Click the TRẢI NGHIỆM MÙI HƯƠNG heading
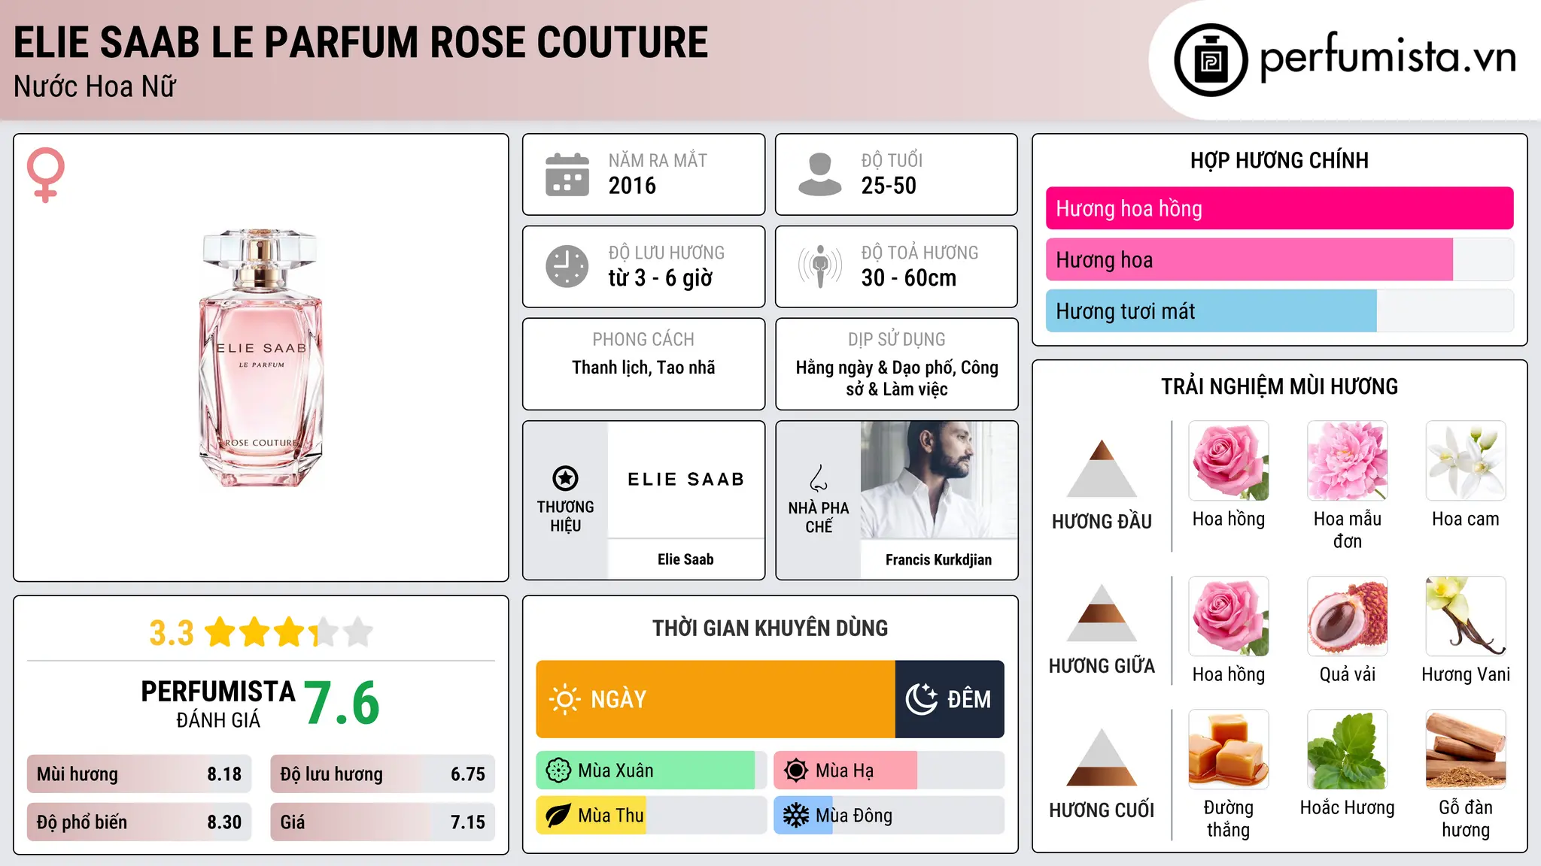The height and width of the screenshot is (866, 1541). [1279, 386]
